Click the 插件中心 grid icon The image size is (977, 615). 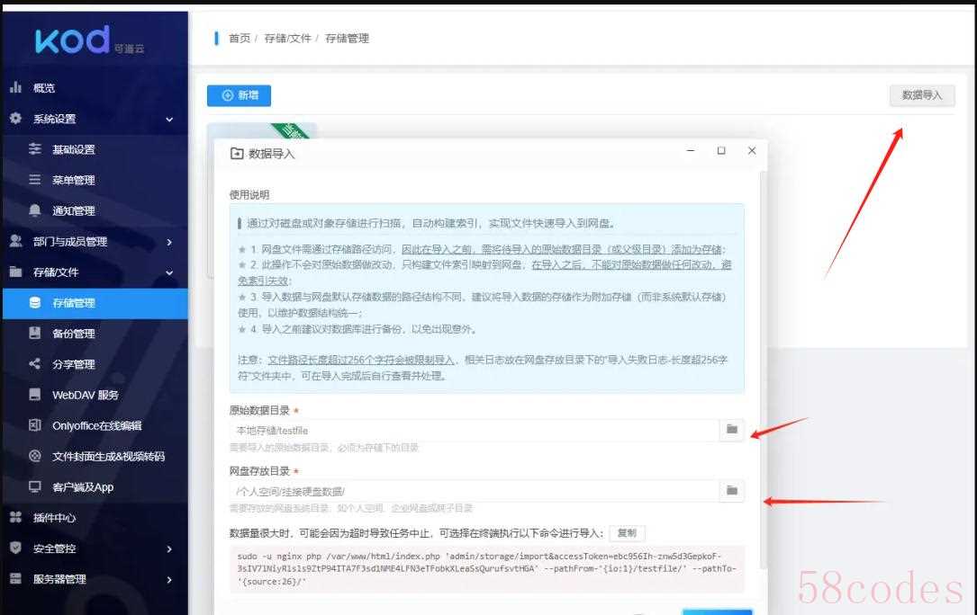tap(15, 517)
